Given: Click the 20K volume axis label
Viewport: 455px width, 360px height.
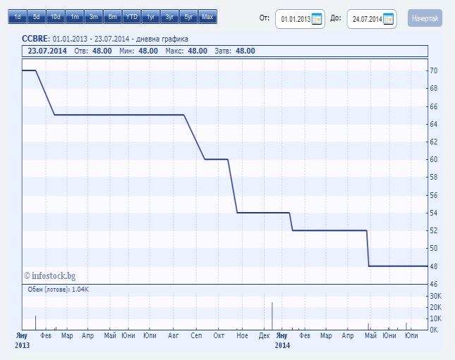Looking at the screenshot, I should (x=435, y=307).
